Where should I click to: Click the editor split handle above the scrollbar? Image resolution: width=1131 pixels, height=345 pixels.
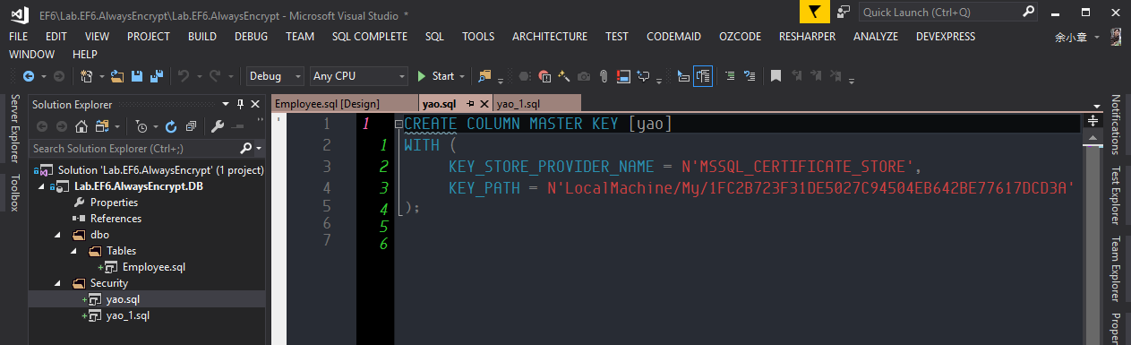(x=1093, y=120)
